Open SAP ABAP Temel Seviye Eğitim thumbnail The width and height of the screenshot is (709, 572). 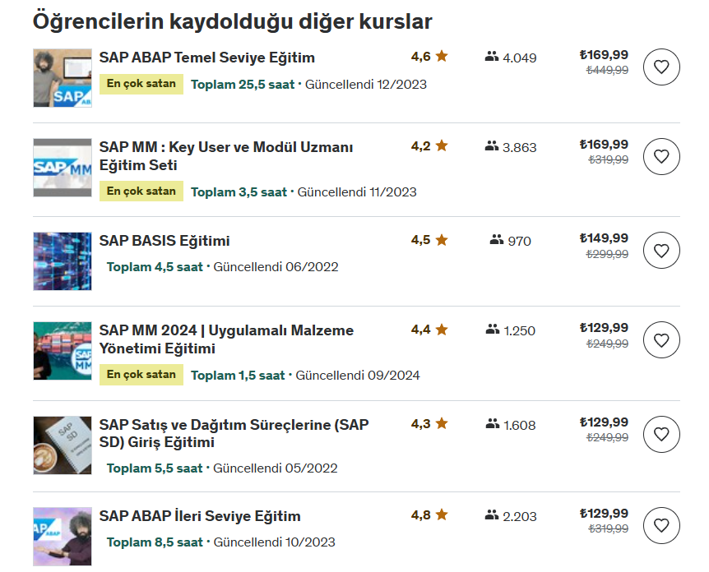click(x=63, y=78)
